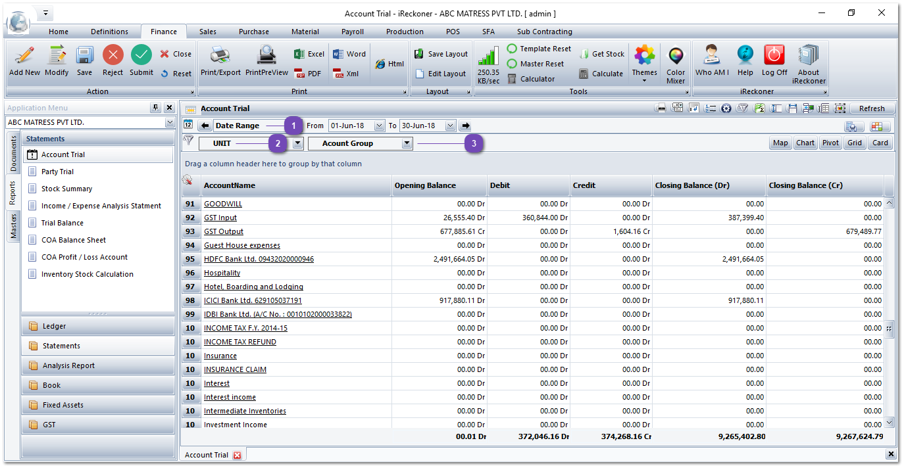904x468 pixels.
Task: Toggle the Template Reset option
Action: point(512,49)
